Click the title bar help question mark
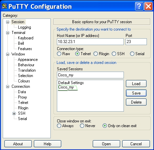Viewport: 154px width, 150px height. click(x=139, y=6)
